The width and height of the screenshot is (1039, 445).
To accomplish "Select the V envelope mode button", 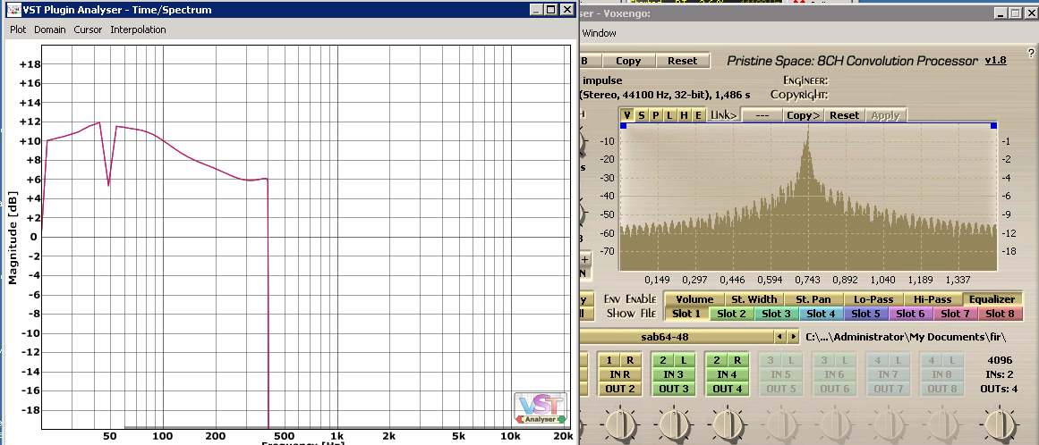I will point(628,115).
